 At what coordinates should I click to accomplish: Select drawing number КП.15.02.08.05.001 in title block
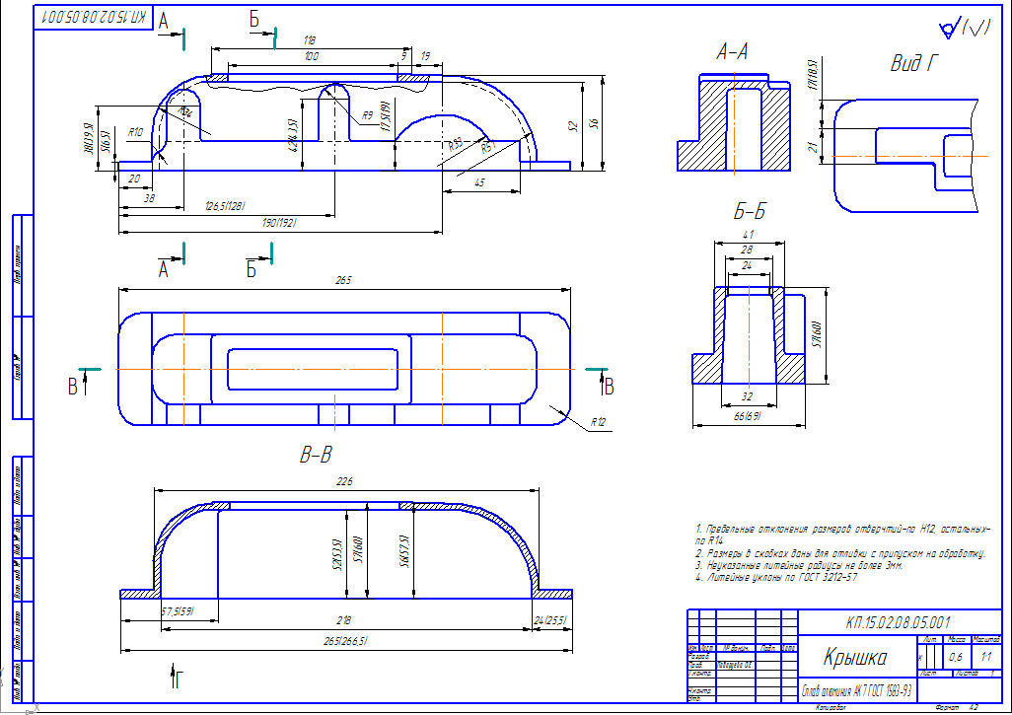pos(898,622)
